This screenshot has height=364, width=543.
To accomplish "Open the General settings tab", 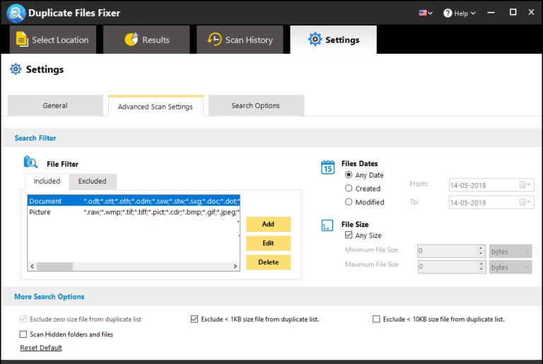I will (55, 105).
